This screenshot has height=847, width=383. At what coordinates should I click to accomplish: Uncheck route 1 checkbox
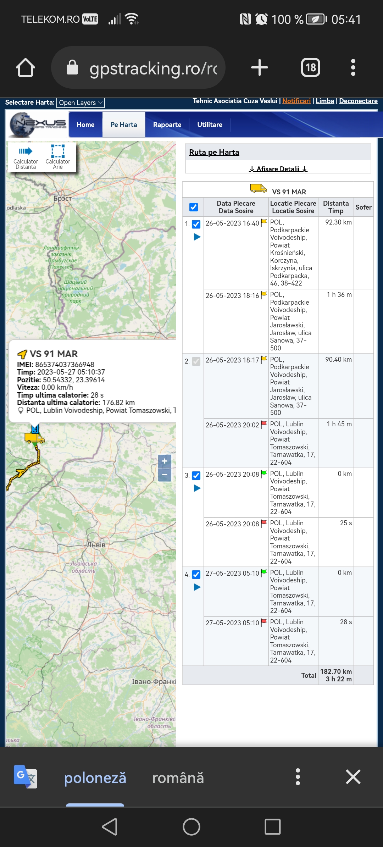pyautogui.click(x=196, y=224)
